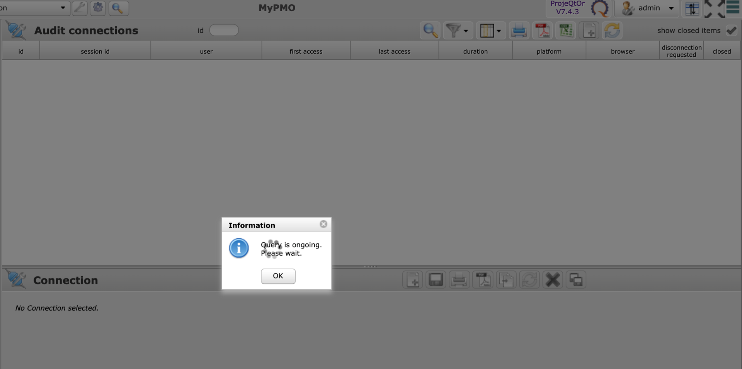Sort by the first access column header
The height and width of the screenshot is (369, 742).
pyautogui.click(x=306, y=51)
